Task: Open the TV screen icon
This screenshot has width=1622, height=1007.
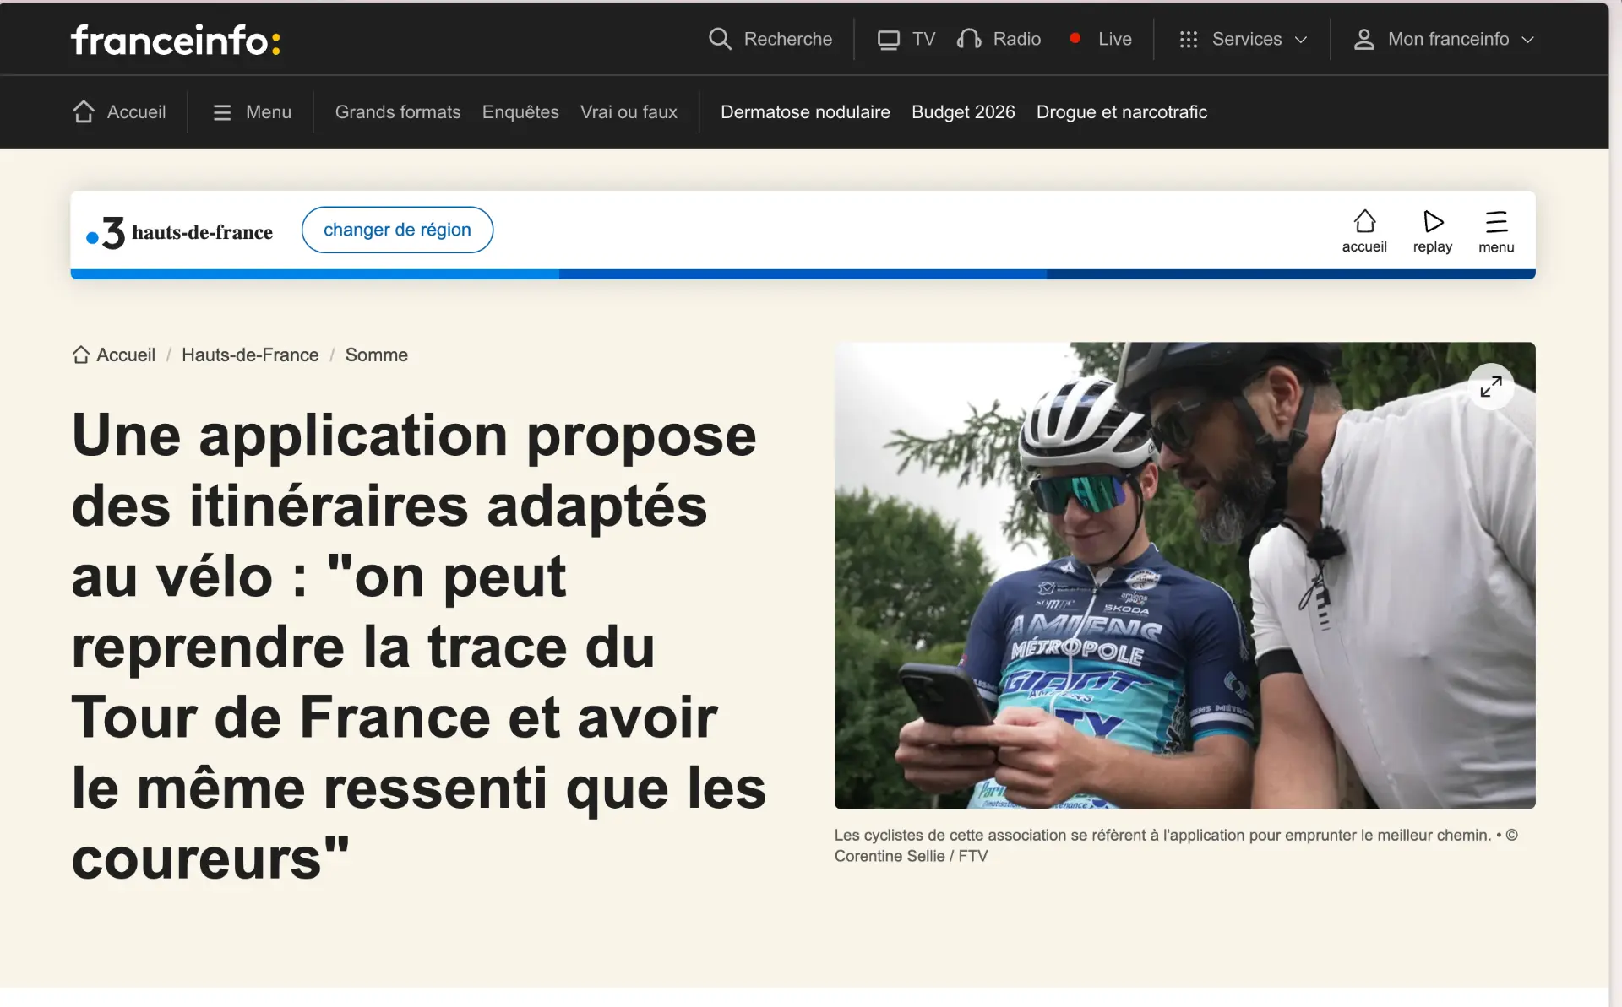Action: [x=889, y=40]
